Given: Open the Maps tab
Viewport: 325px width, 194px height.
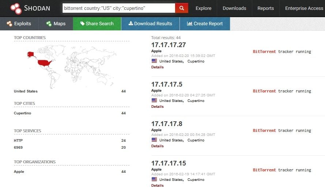Looking at the screenshot, I should coord(56,24).
